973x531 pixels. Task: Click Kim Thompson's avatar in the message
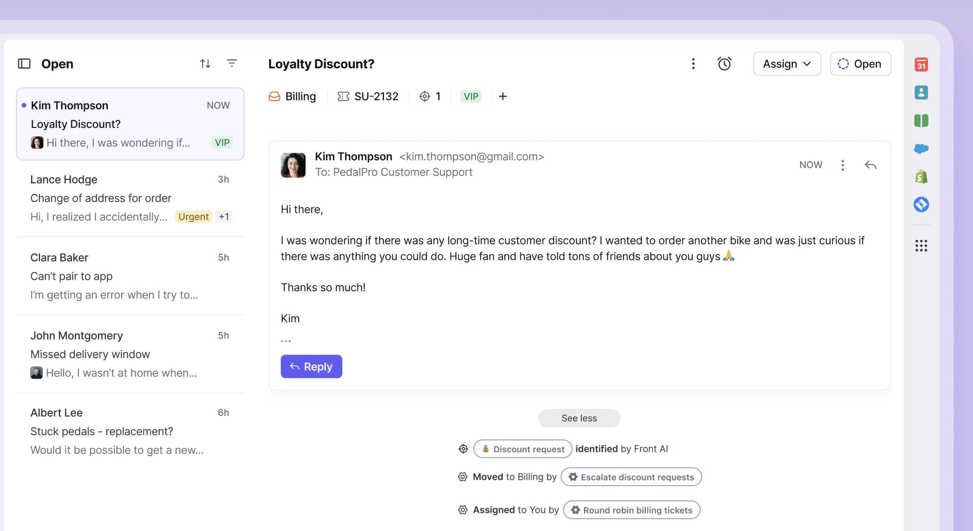tap(293, 165)
